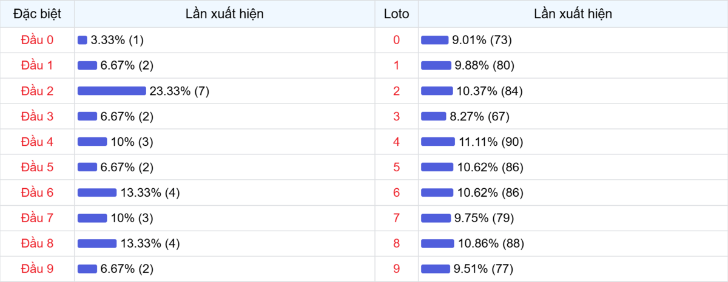Screen dimensions: 728x282
Task: Click the blue bar for Đầu 8
Action: tap(97, 243)
